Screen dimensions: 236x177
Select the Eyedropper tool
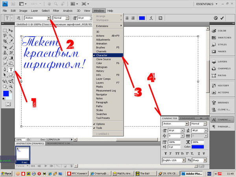(11, 41)
